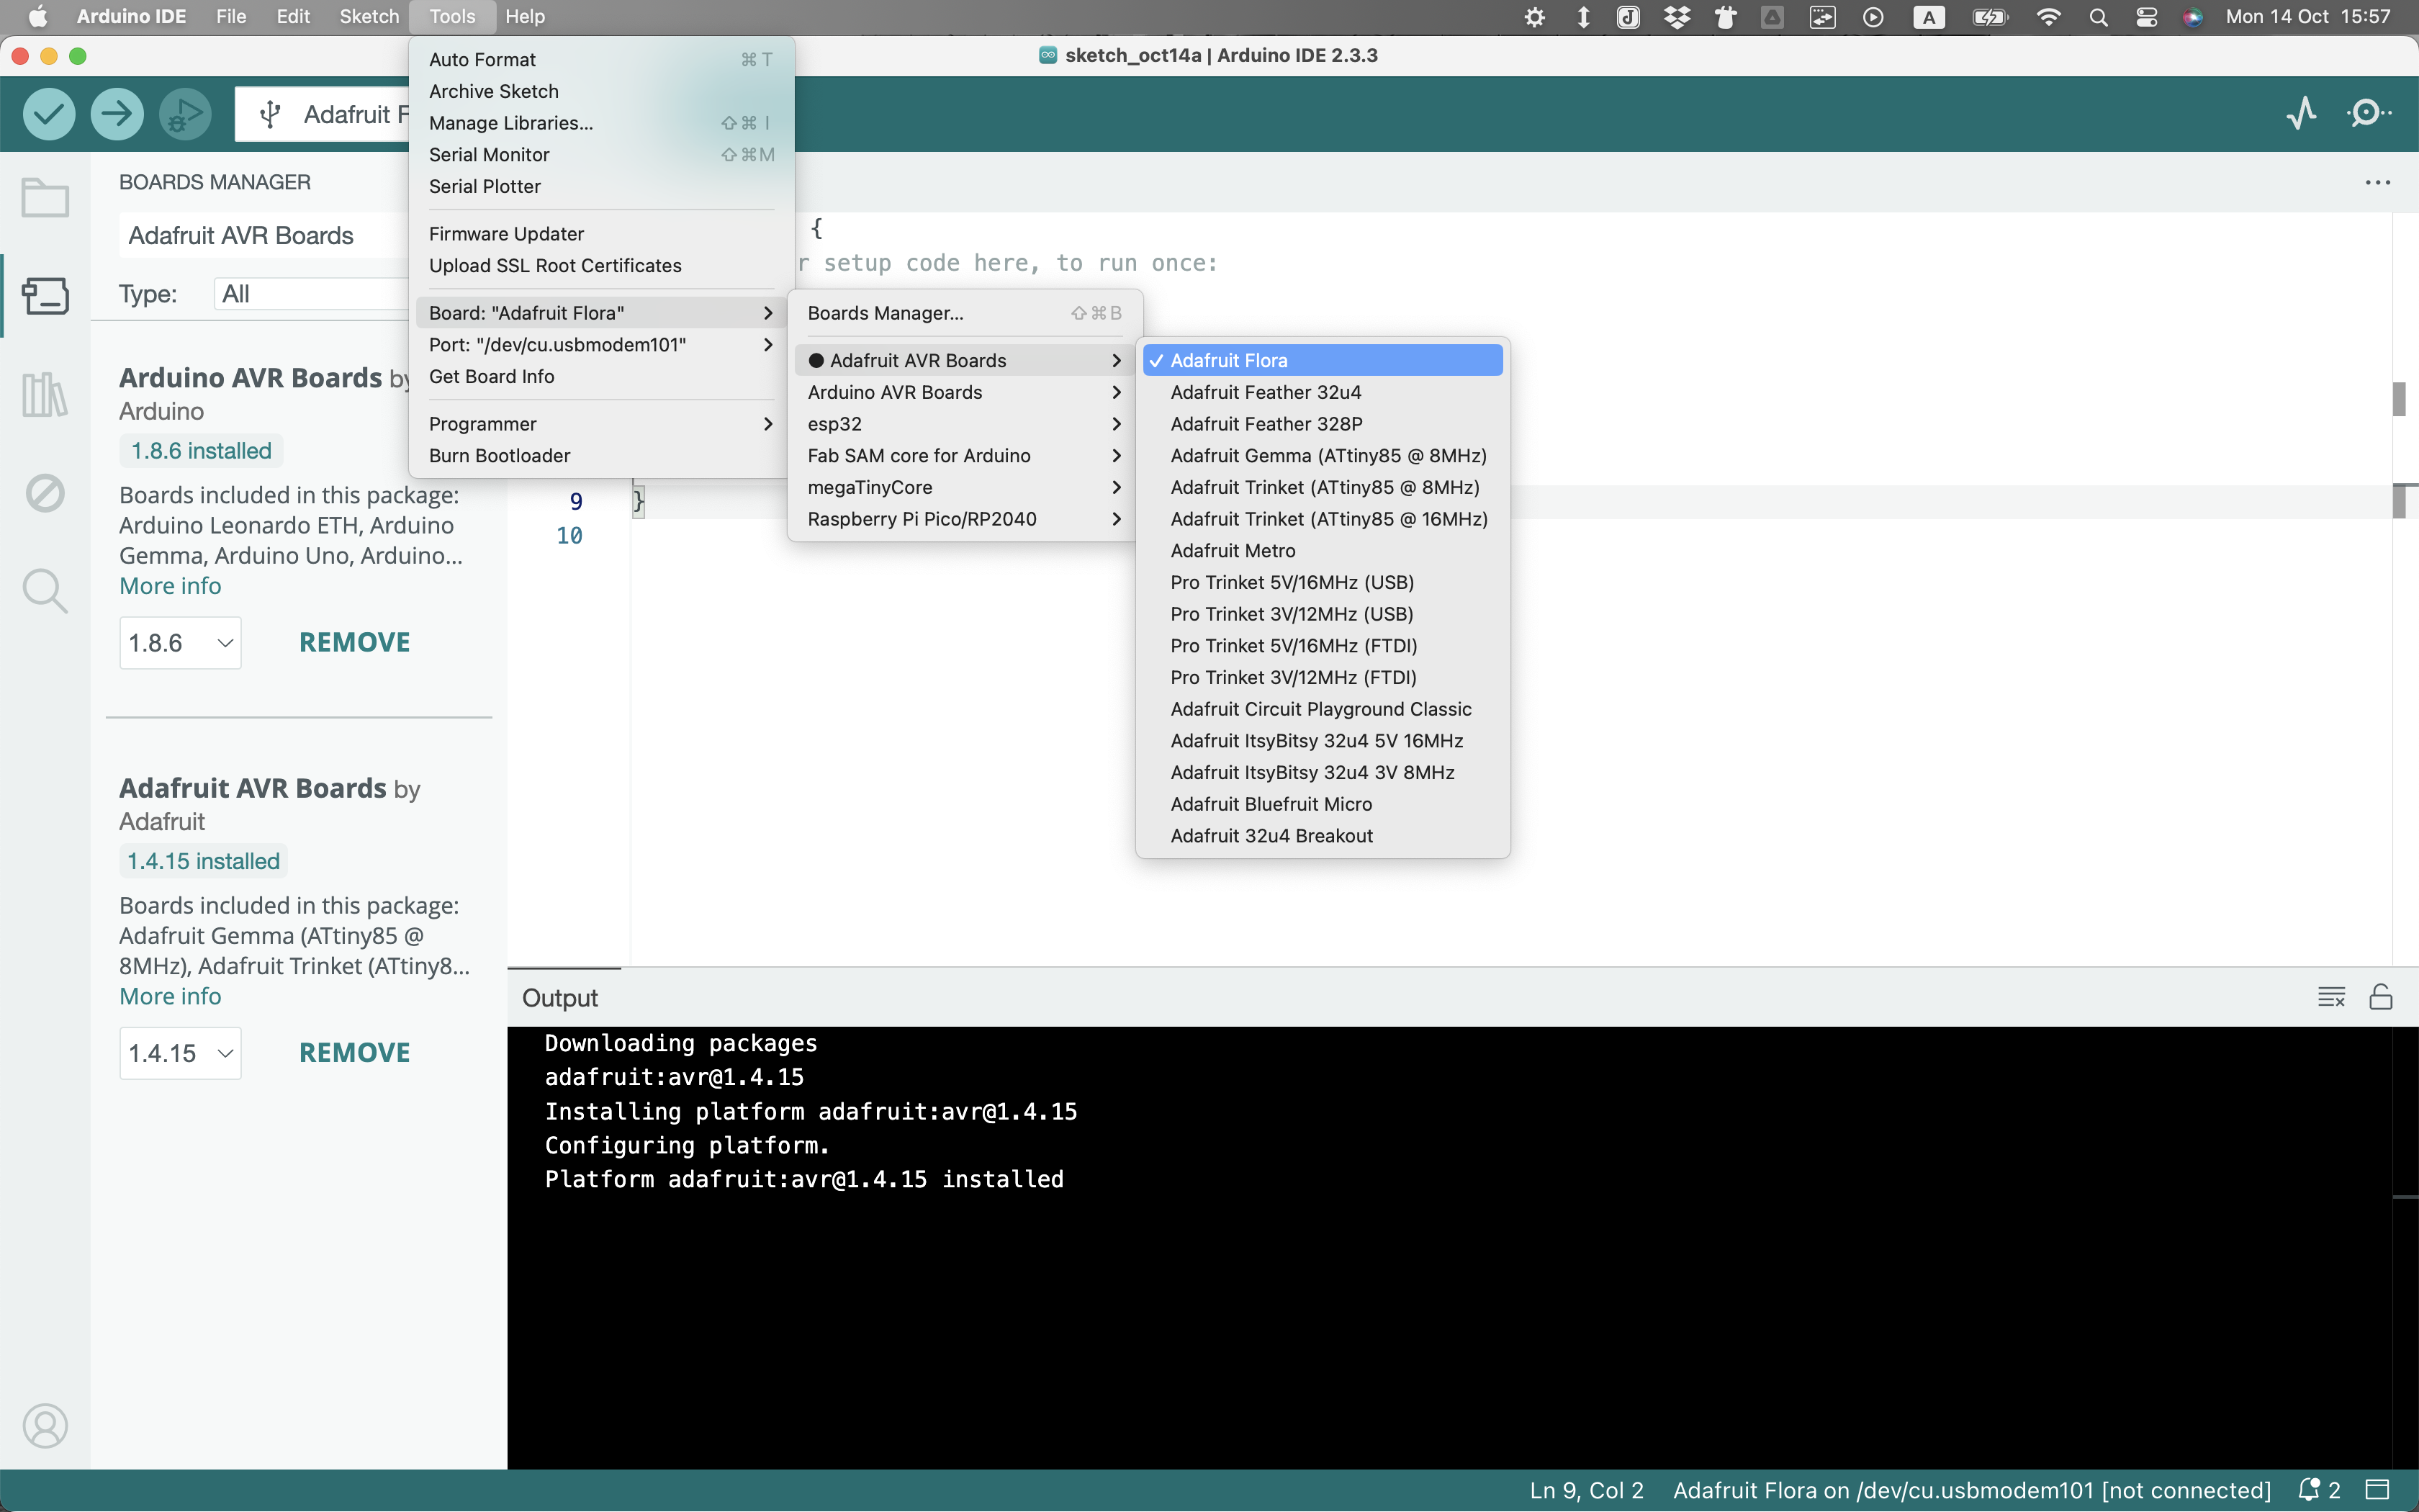Expand the Board: "Adafruit Flora" submenu
The image size is (2419, 1512).
coord(600,313)
